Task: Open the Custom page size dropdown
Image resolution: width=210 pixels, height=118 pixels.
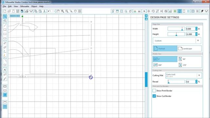Action: (x=177, y=41)
